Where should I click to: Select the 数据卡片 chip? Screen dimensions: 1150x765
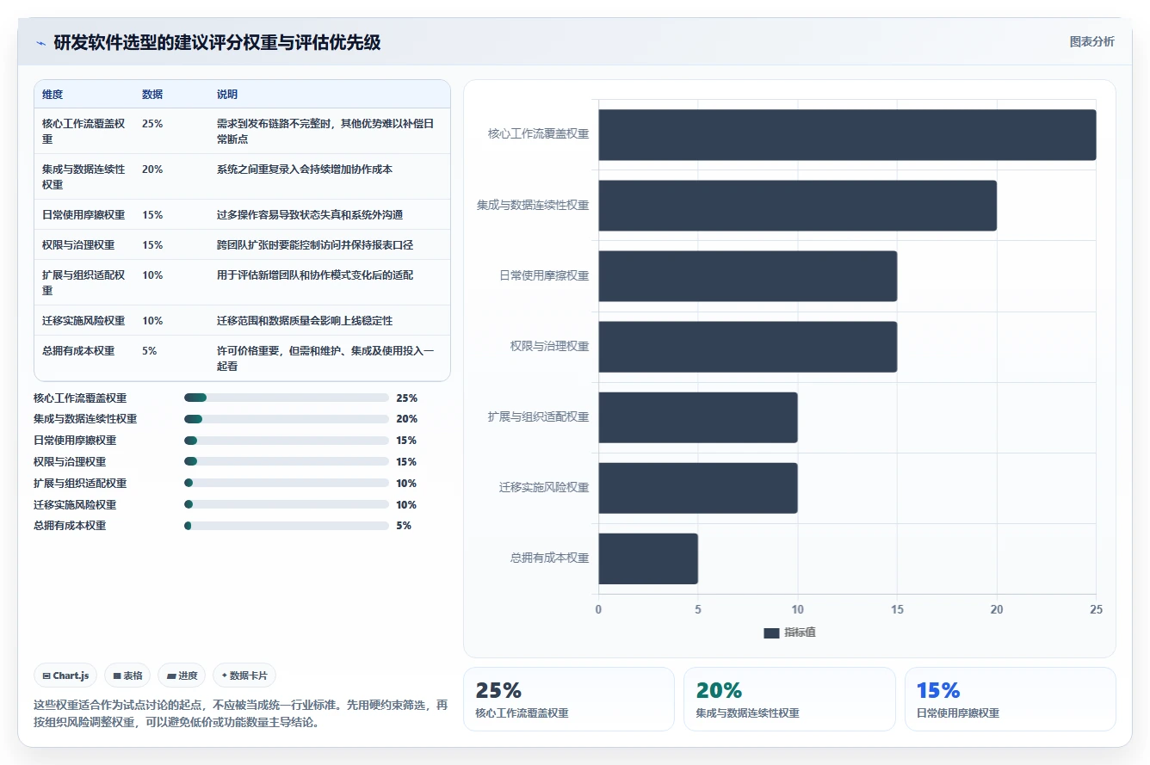(x=244, y=676)
